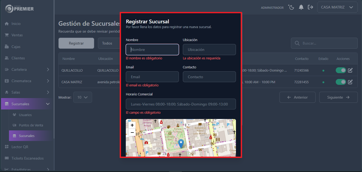Image resolution: width=362 pixels, height=172 pixels.
Task: Click the Siguiente pagination button
Action: coord(338,97)
